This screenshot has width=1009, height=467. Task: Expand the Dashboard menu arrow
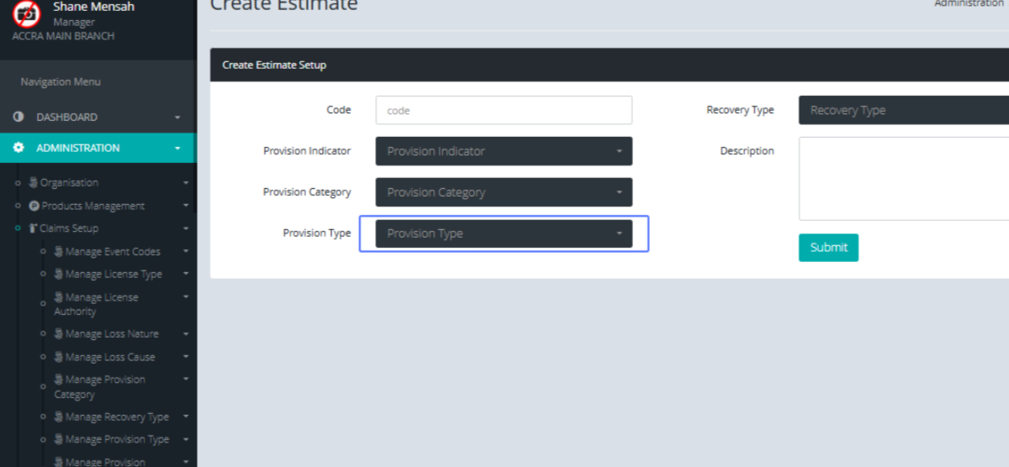(177, 118)
